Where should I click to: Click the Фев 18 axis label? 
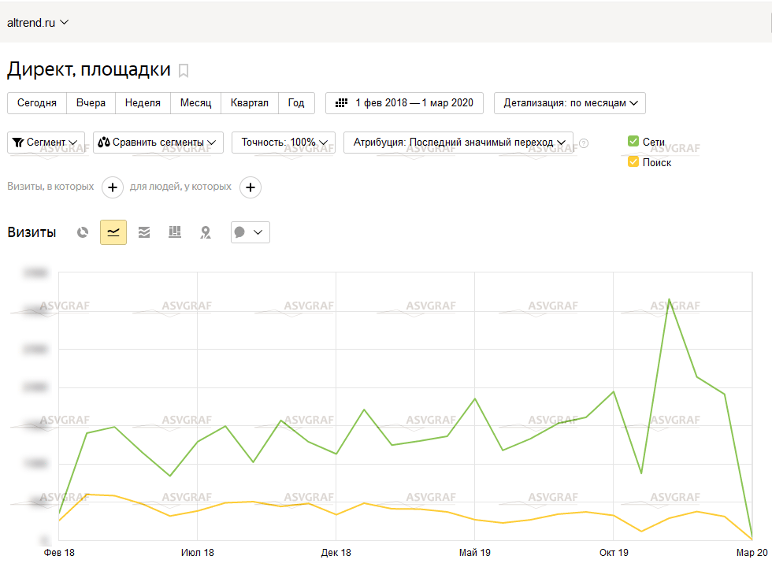pos(59,553)
